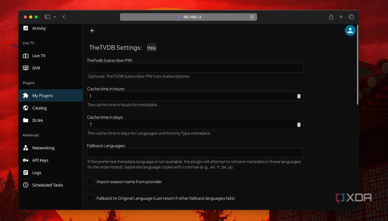Click the page vertical scrollbar

(357, 64)
